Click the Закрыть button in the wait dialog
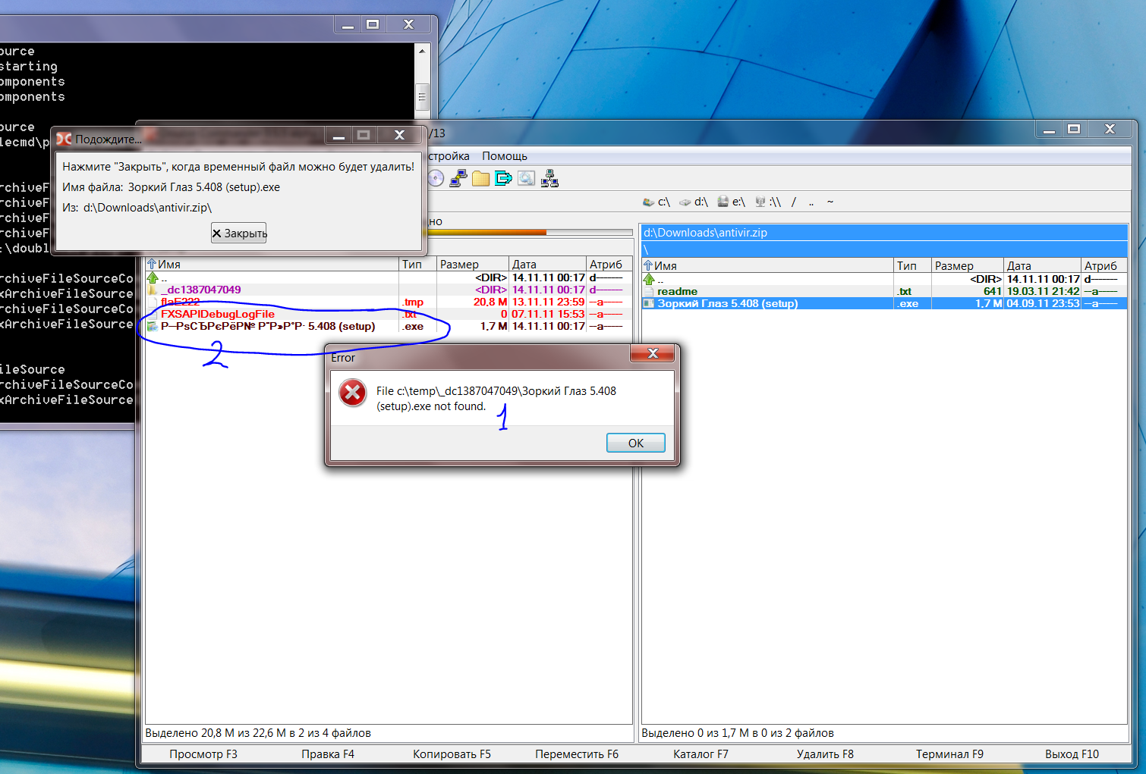 click(x=239, y=233)
